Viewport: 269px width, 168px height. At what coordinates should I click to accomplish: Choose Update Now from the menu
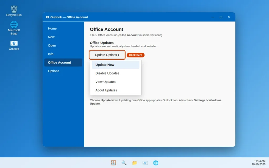(x=116, y=65)
